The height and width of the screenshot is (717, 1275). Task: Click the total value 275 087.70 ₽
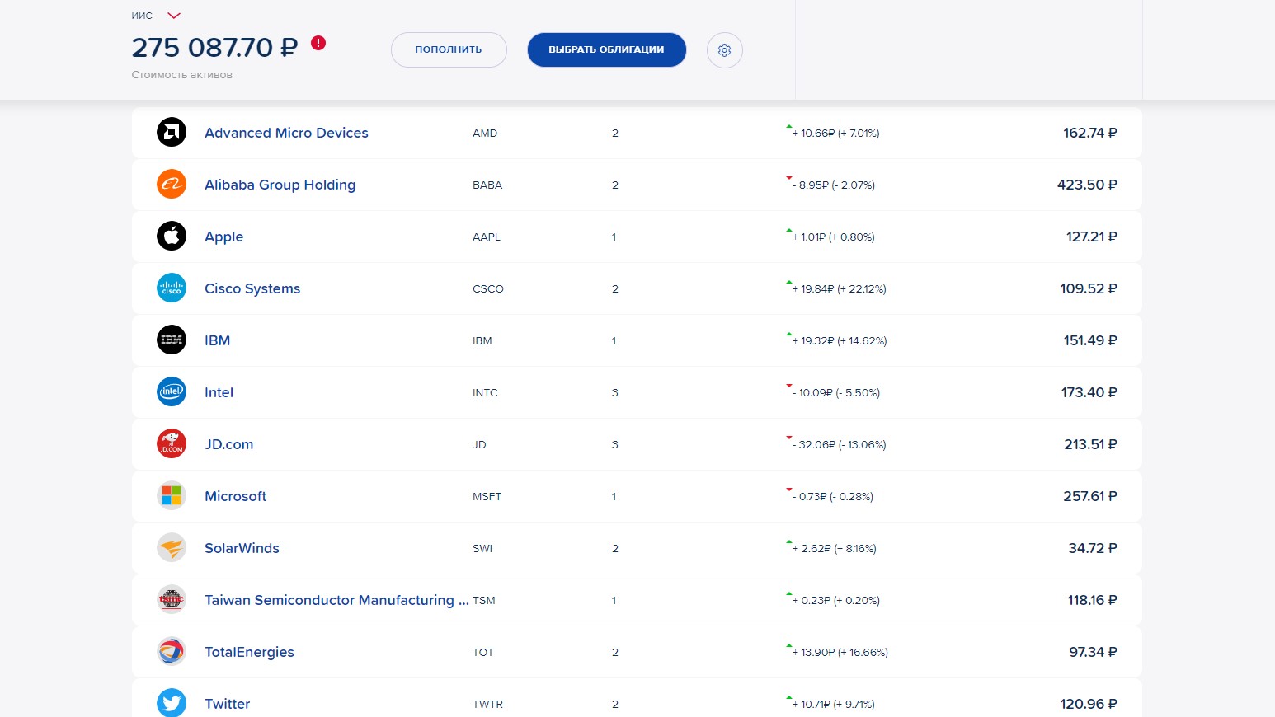pos(214,47)
